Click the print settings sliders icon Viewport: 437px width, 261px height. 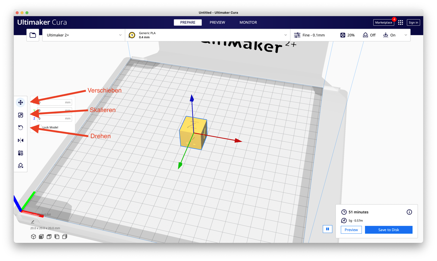tap(297, 35)
